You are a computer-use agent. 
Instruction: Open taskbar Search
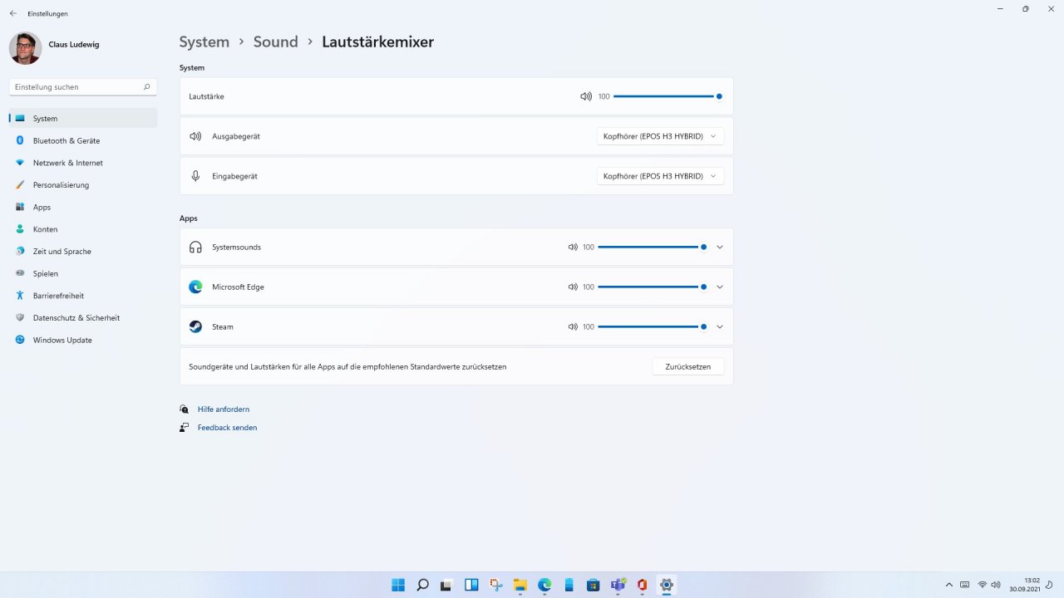tap(422, 585)
